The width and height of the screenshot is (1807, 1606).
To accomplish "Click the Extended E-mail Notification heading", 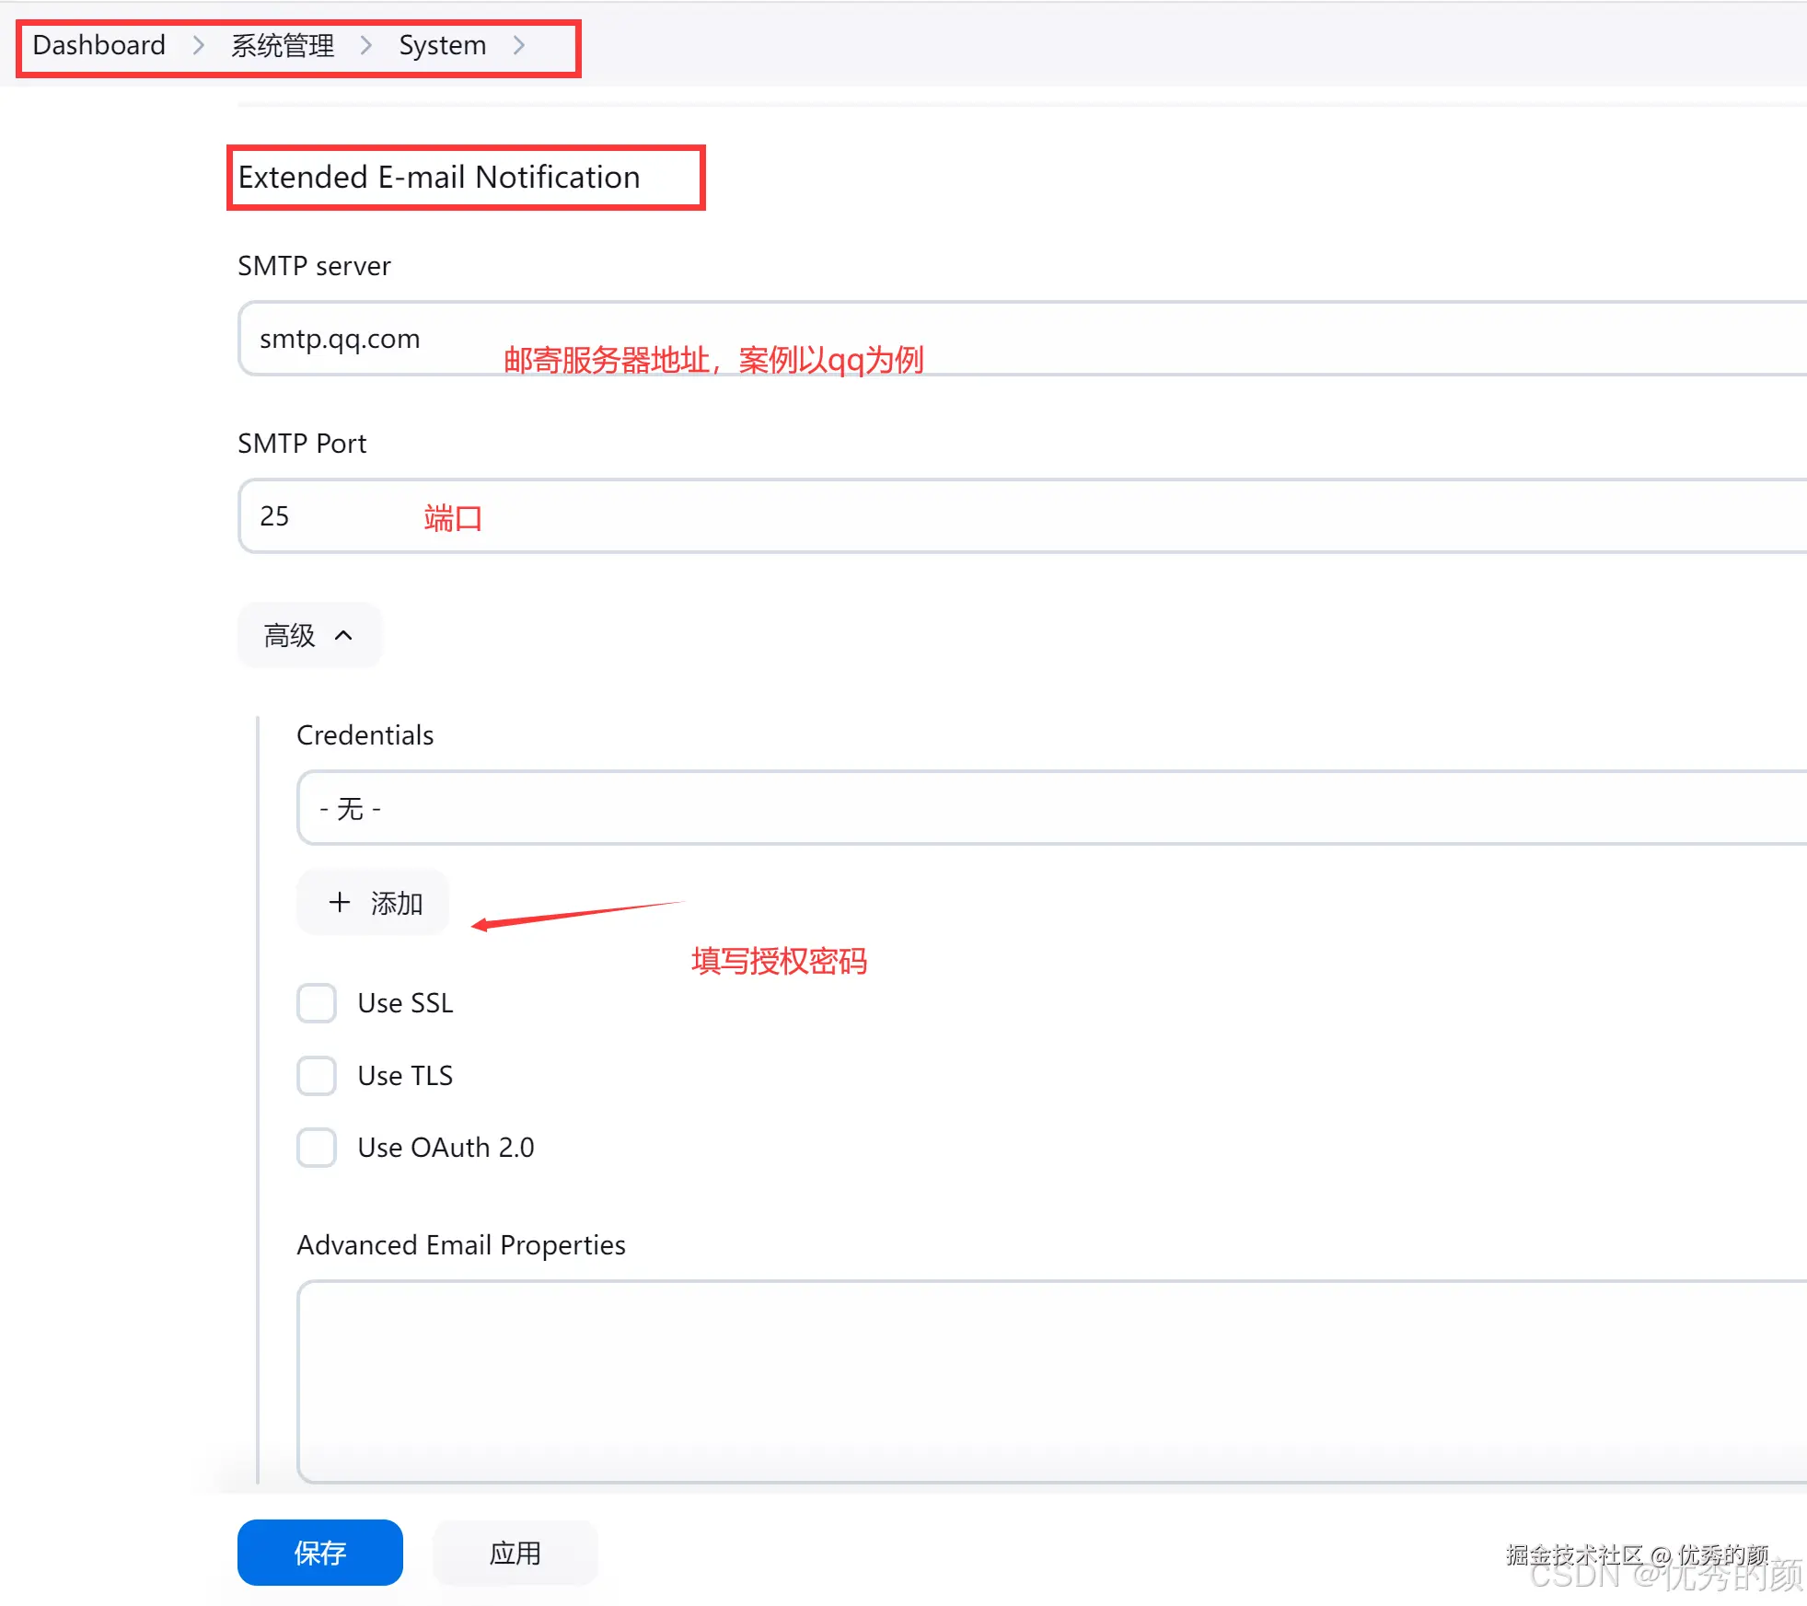I will [439, 177].
